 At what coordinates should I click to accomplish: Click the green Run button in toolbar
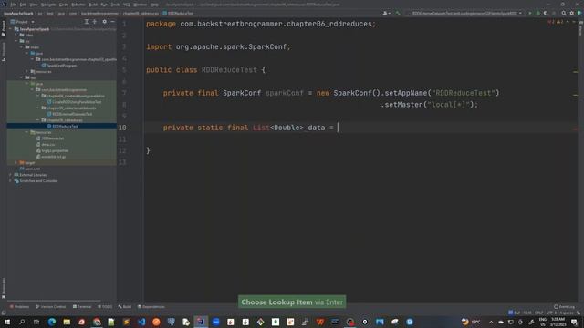(530, 14)
